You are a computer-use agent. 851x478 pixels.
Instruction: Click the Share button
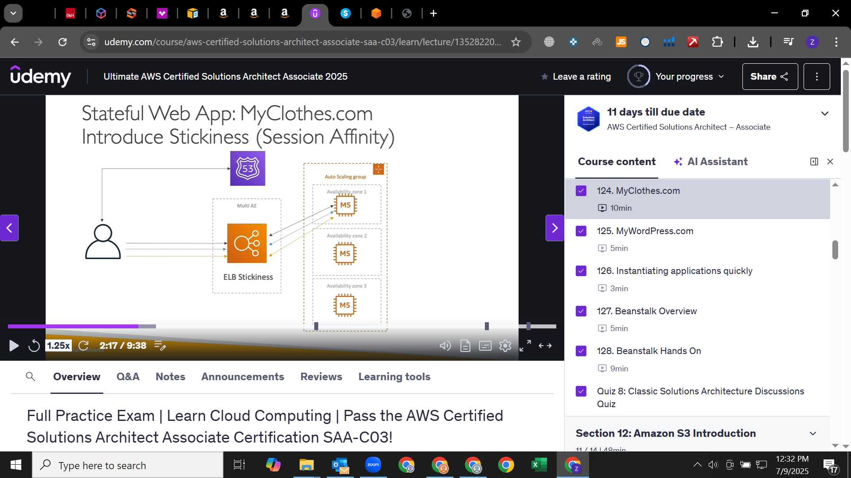coord(770,77)
